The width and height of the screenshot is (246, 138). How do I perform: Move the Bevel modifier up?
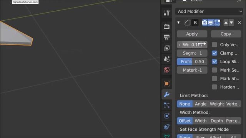[x=226, y=23]
